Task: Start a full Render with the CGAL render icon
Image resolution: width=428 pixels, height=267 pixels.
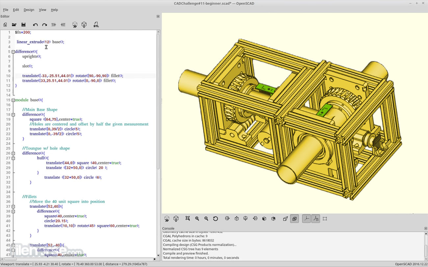Action: [x=84, y=24]
